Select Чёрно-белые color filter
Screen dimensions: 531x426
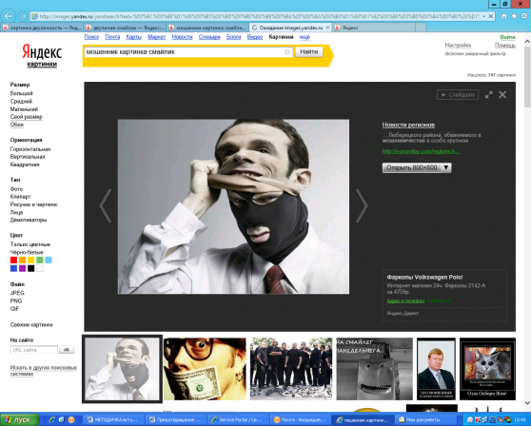tap(27, 252)
